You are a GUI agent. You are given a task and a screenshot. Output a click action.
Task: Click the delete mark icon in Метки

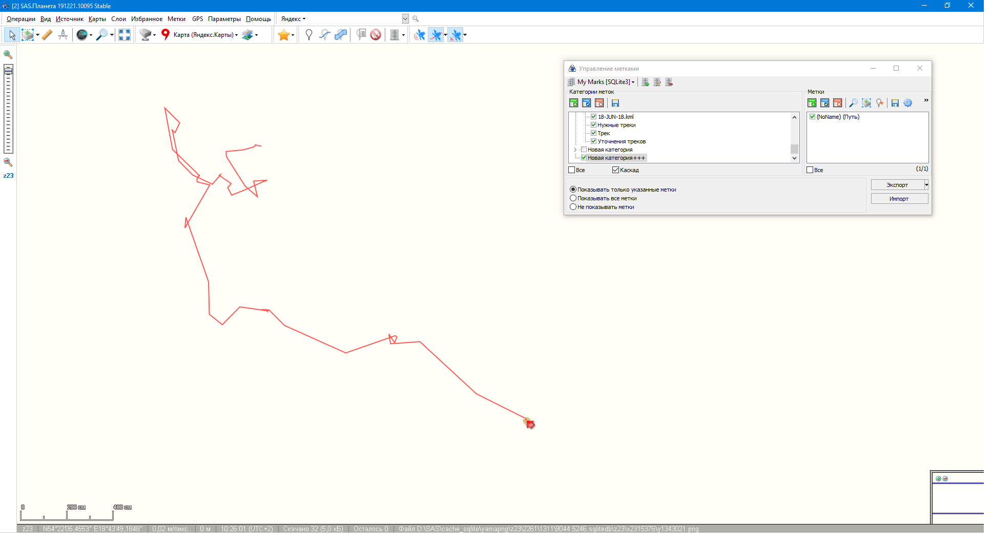pos(837,103)
